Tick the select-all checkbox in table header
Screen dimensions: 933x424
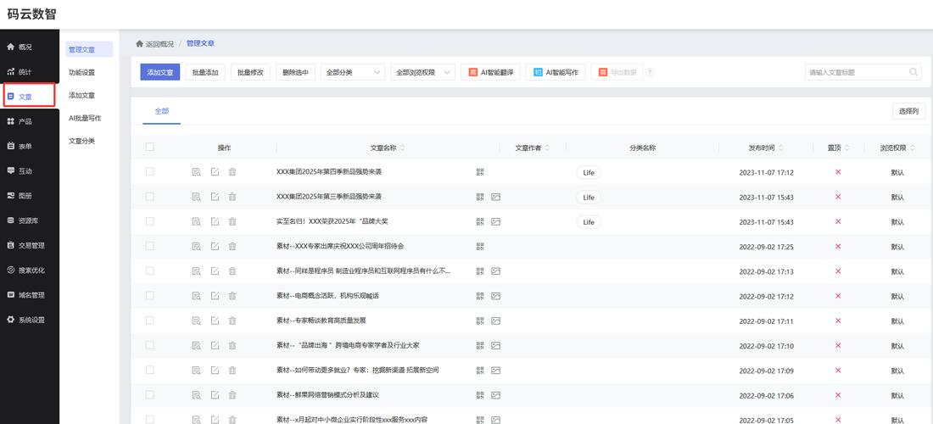tap(150, 148)
